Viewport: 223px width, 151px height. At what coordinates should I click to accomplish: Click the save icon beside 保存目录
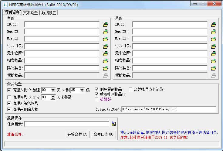(x=113, y=124)
